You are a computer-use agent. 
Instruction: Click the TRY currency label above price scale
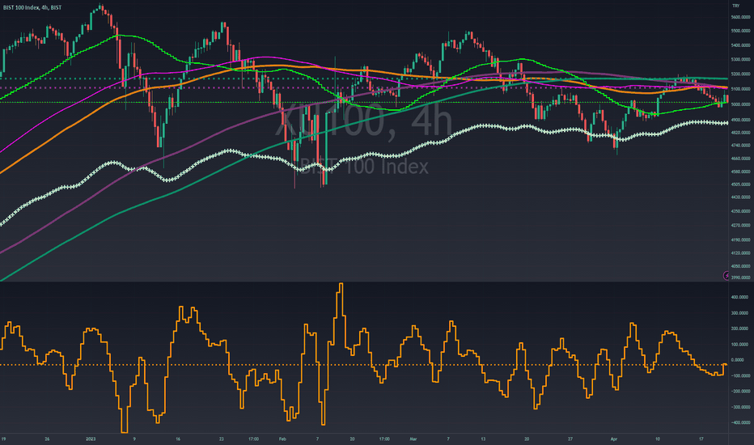(x=735, y=6)
